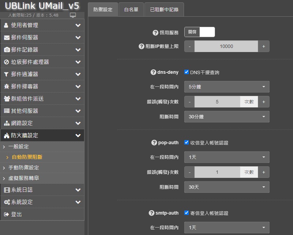Click the monitor icon beside version number
This screenshot has height=235, width=293.
(73, 15)
